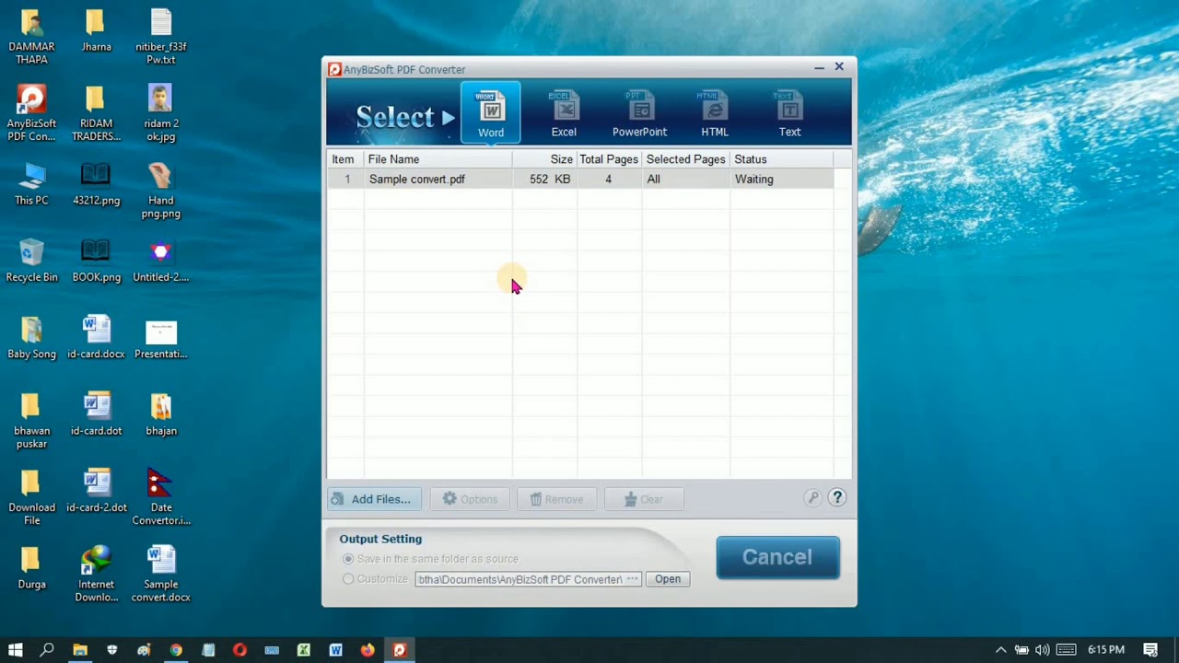Click the battery power tray icon
1179x663 pixels.
pos(1021,650)
